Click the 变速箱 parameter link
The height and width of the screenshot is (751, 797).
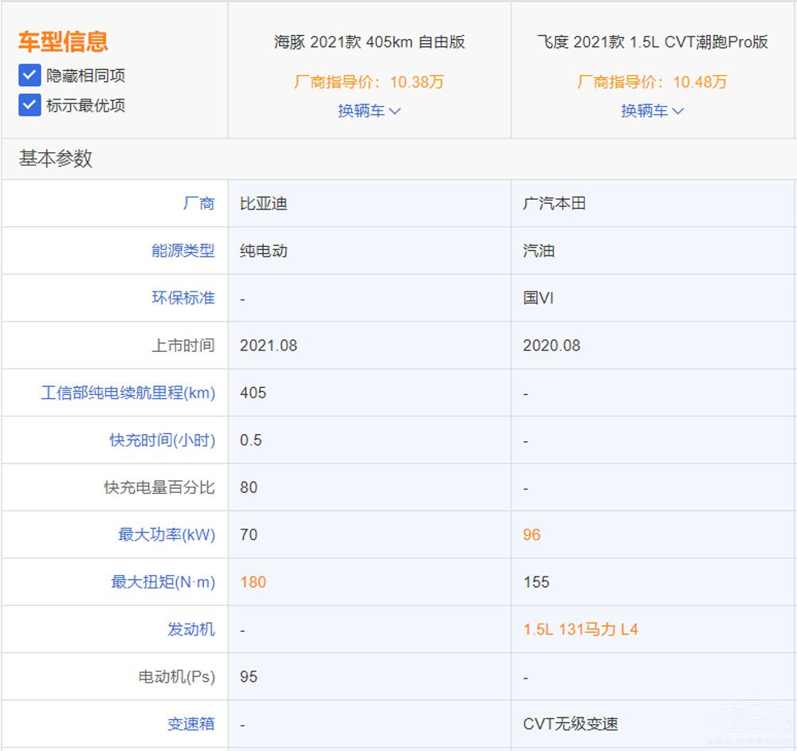[190, 724]
